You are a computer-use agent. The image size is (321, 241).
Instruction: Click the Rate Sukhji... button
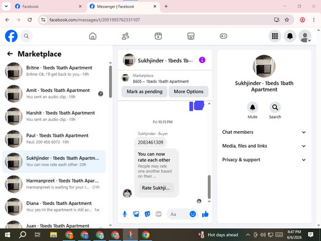pos(156,188)
